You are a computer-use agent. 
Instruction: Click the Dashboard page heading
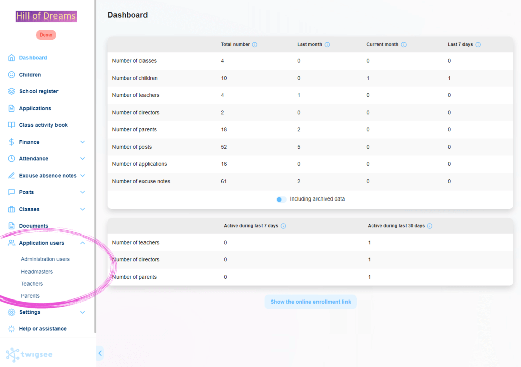128,15
